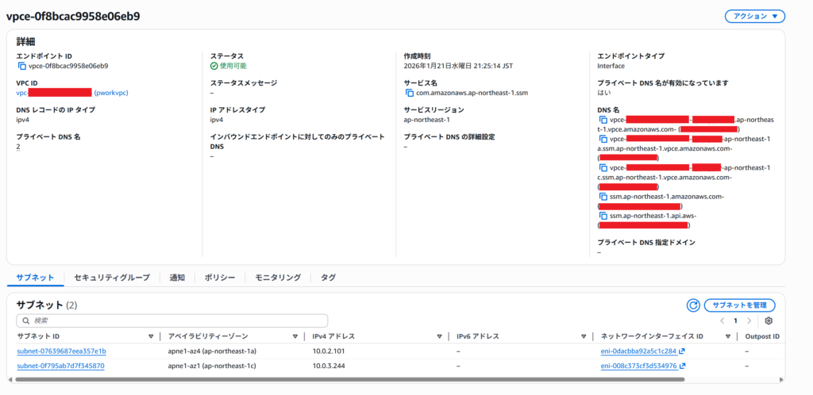This screenshot has width=813, height=395.
Task: Open the pworkvpc VPC link
Action: [x=111, y=93]
